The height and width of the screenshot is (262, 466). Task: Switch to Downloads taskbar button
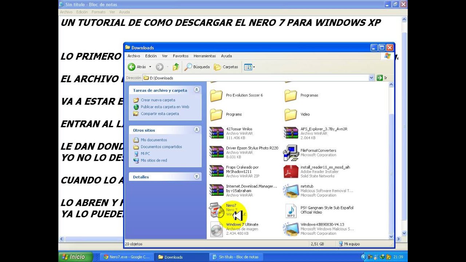click(181, 257)
